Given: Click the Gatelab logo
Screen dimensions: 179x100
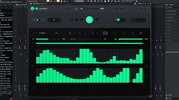Looking at the screenshot, I should pos(39,9).
